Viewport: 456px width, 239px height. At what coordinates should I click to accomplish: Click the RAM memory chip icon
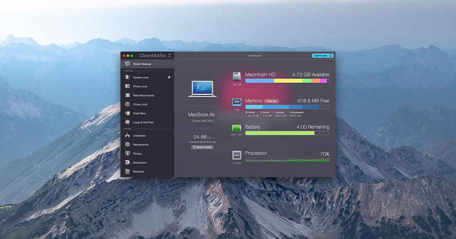(236, 102)
